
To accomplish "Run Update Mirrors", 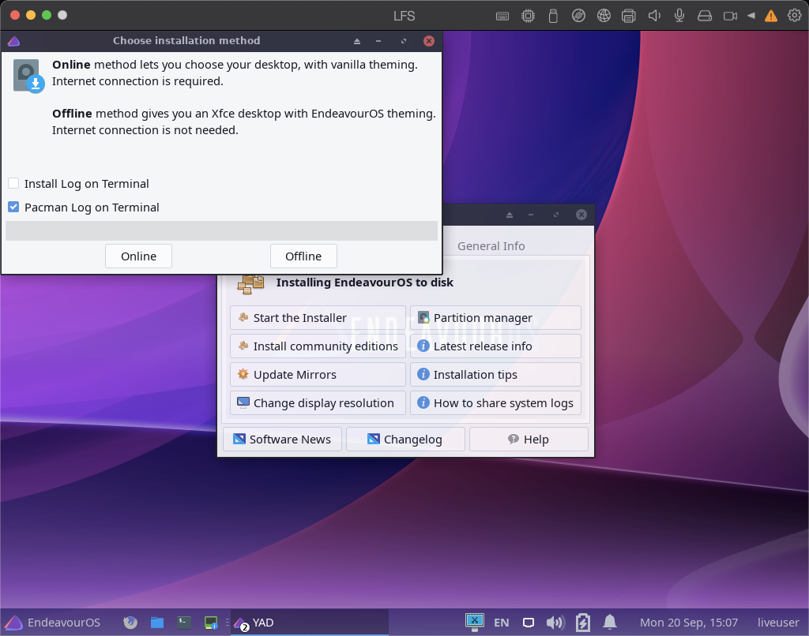I will pos(318,374).
